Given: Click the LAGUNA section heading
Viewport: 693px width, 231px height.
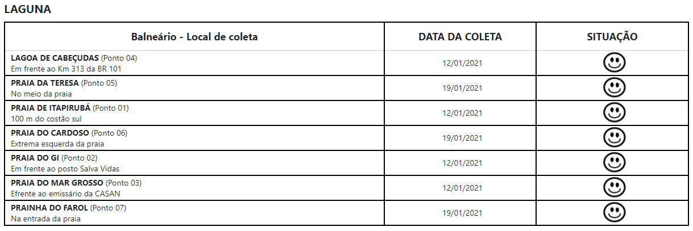Looking at the screenshot, I should click(x=27, y=10).
